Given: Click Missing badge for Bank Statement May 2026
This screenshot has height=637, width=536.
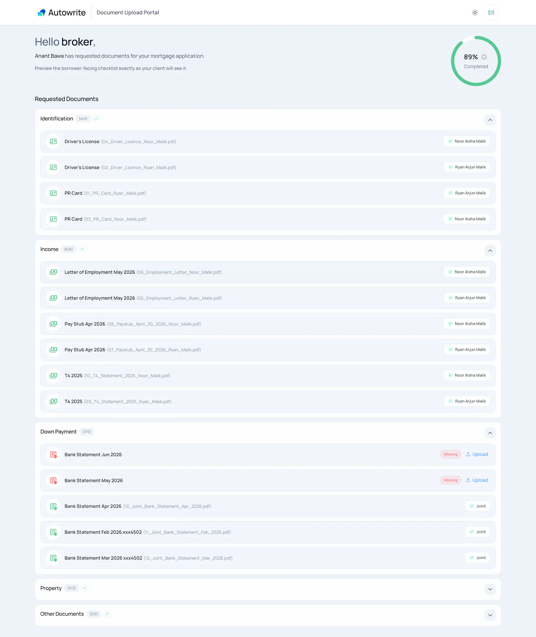Looking at the screenshot, I should pos(451,480).
